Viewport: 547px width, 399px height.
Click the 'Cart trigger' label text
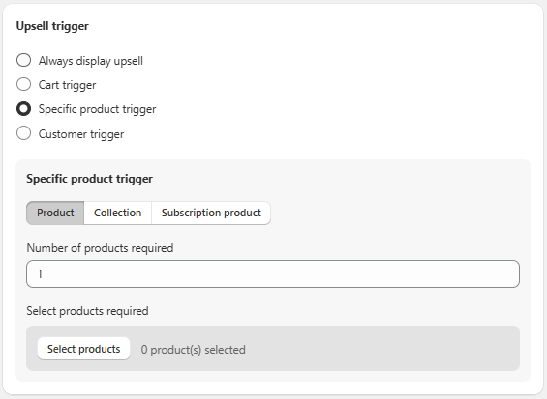[68, 85]
